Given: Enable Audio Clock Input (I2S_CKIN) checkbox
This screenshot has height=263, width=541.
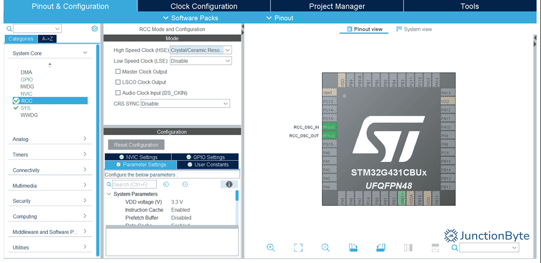Looking at the screenshot, I should click(118, 92).
